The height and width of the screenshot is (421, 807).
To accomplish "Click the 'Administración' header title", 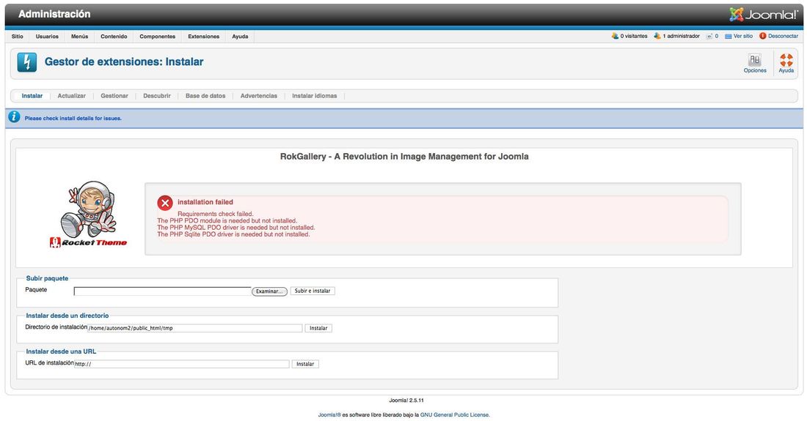I will pyautogui.click(x=54, y=15).
